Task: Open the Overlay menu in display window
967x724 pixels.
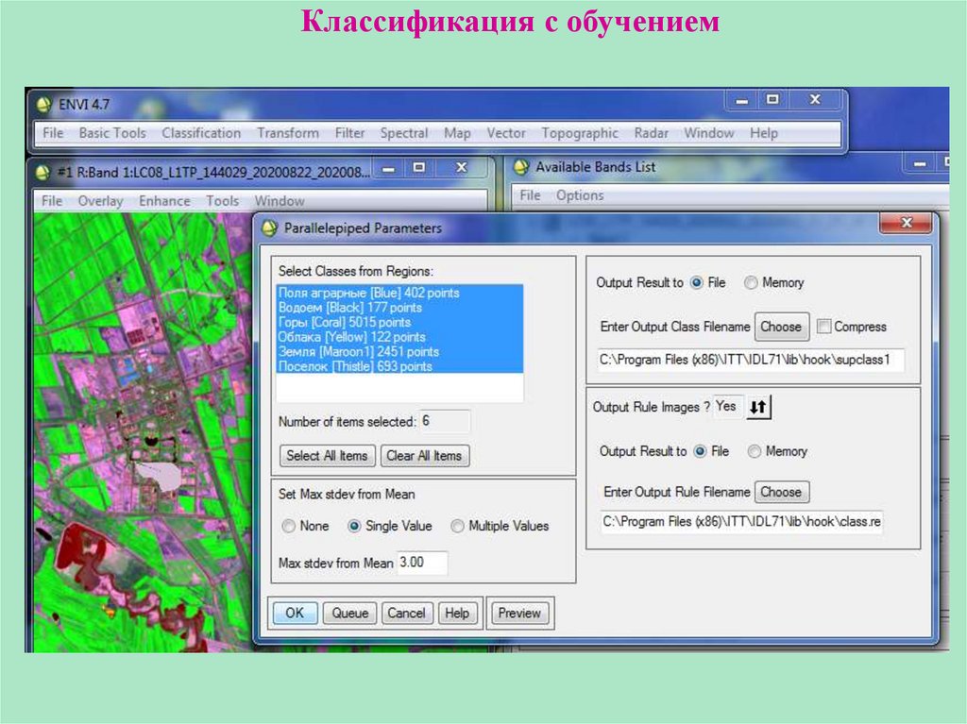Action: click(x=100, y=201)
